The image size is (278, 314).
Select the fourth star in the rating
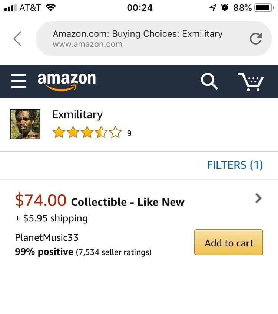102,132
